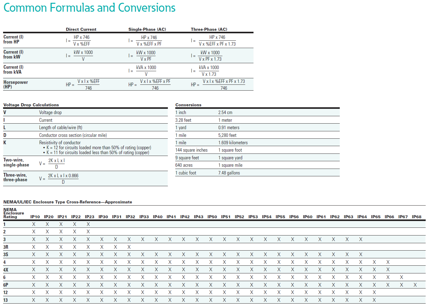Select the 1.609 kilometers value
This screenshot has height=307, width=430.
tap(233, 143)
